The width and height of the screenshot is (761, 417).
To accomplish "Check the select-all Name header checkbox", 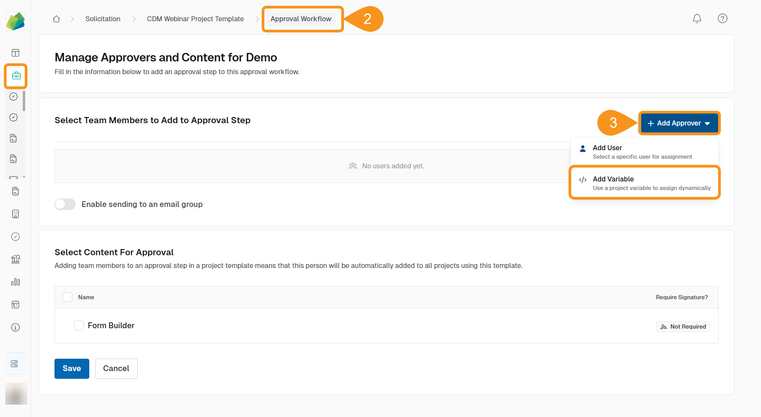I will (x=68, y=297).
